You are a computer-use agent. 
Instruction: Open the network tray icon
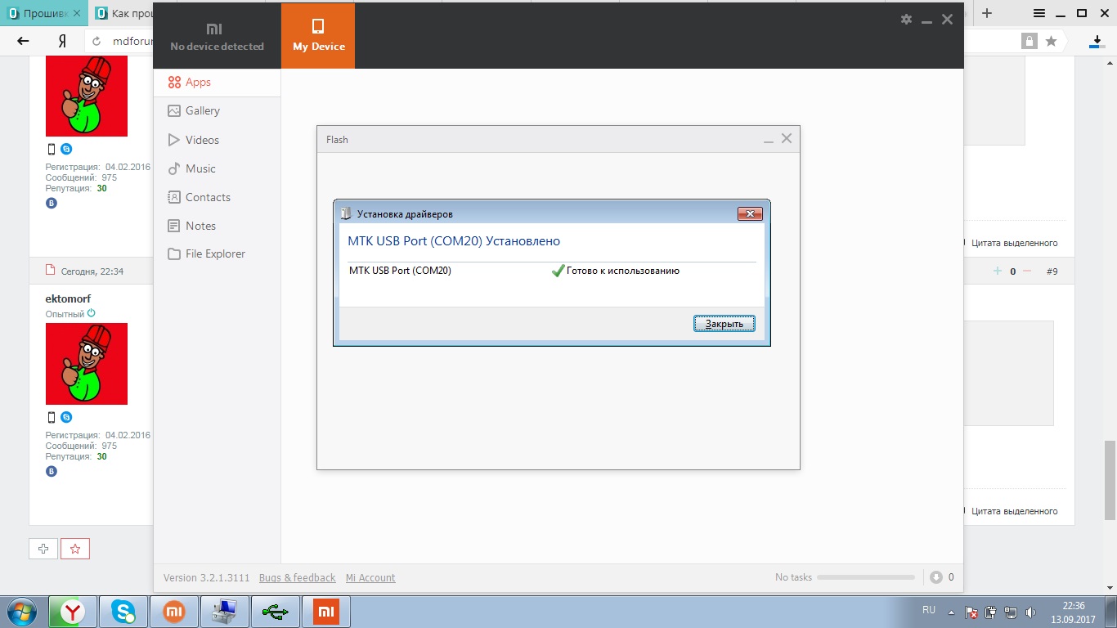point(1011,612)
